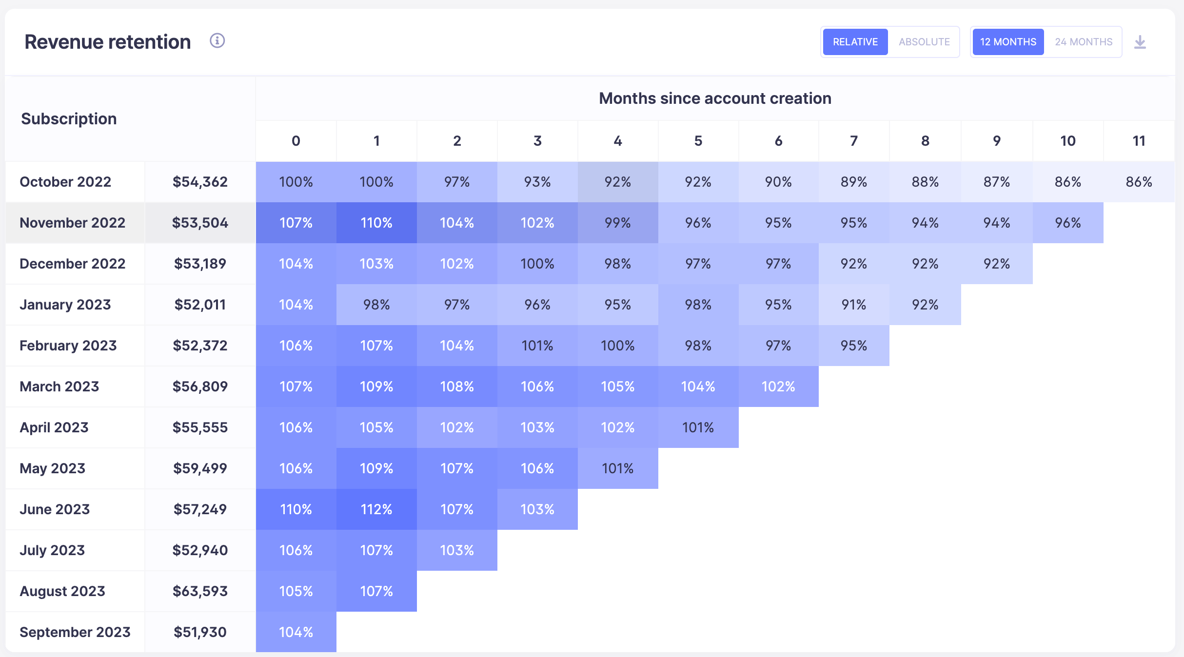The height and width of the screenshot is (657, 1184).
Task: Select the October 2022 cohort label
Action: click(65, 182)
